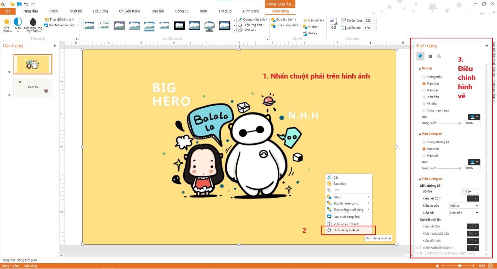This screenshot has height=269, width=497.
Task: Apply the oval picture style preset
Action: coord(209,26)
